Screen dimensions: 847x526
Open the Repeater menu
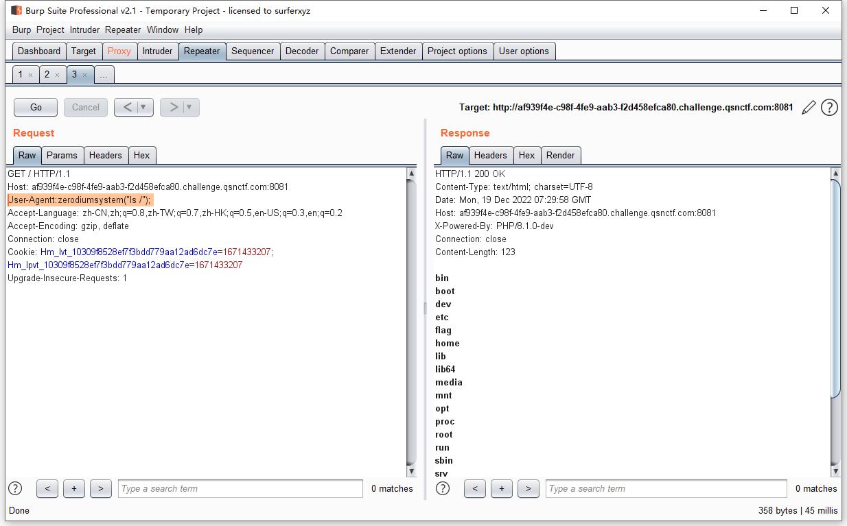pos(123,29)
